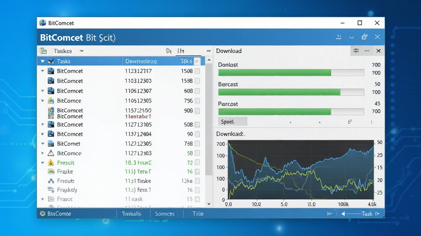Select the value 113712404

[138, 134]
